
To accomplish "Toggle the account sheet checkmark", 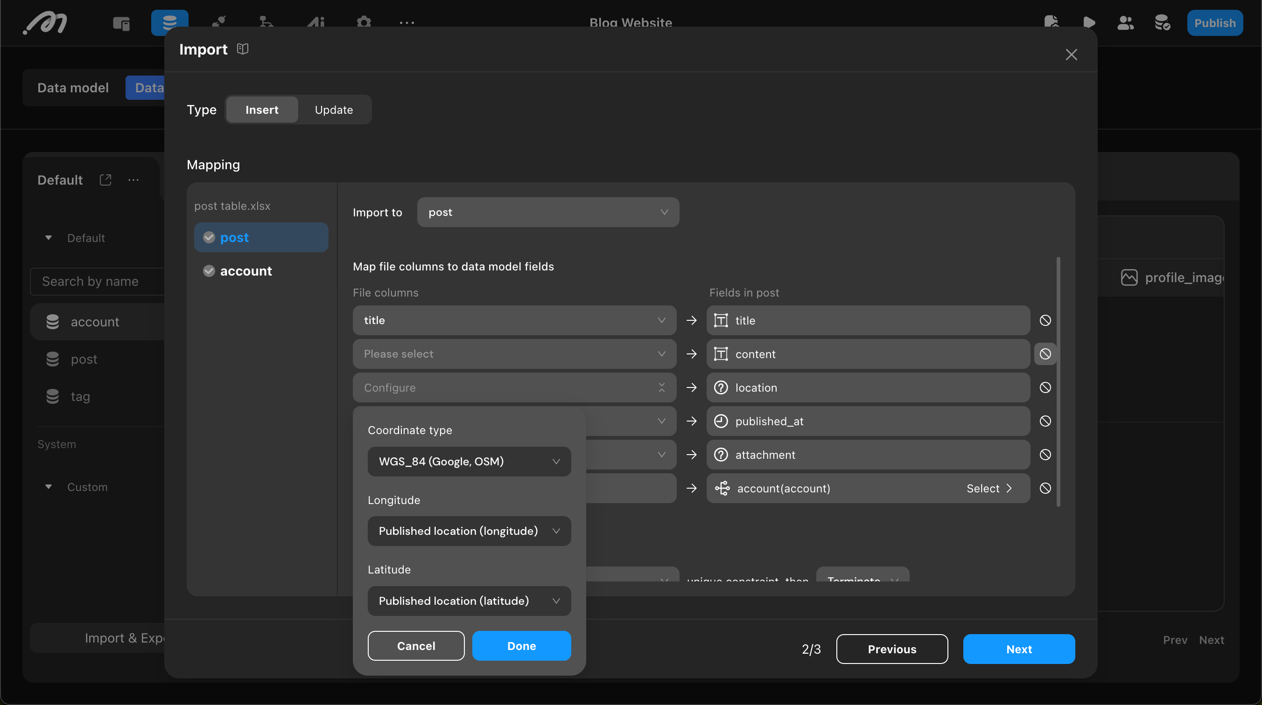I will click(x=209, y=271).
